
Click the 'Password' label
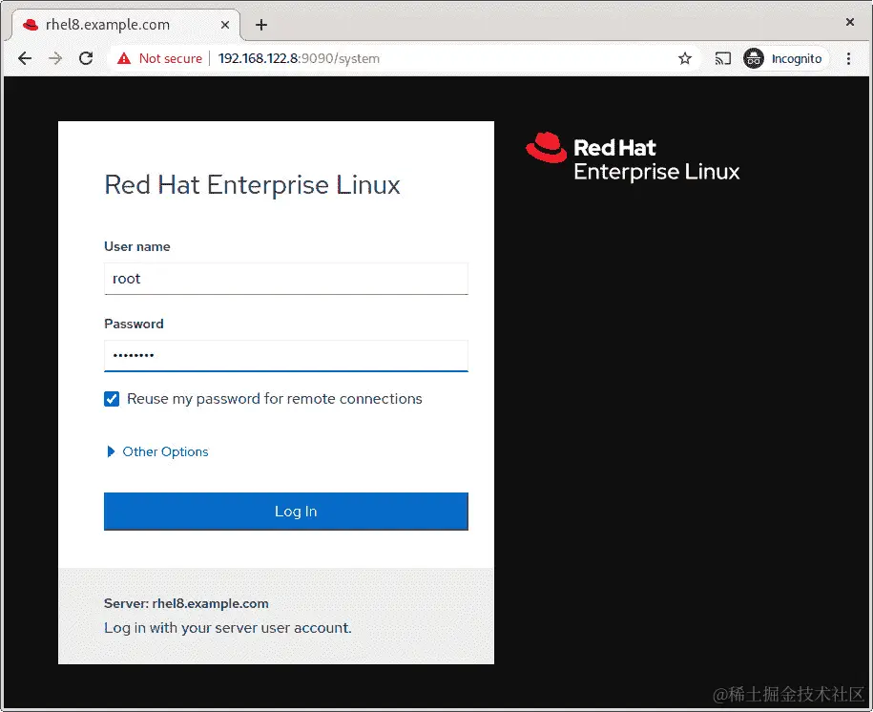point(134,324)
